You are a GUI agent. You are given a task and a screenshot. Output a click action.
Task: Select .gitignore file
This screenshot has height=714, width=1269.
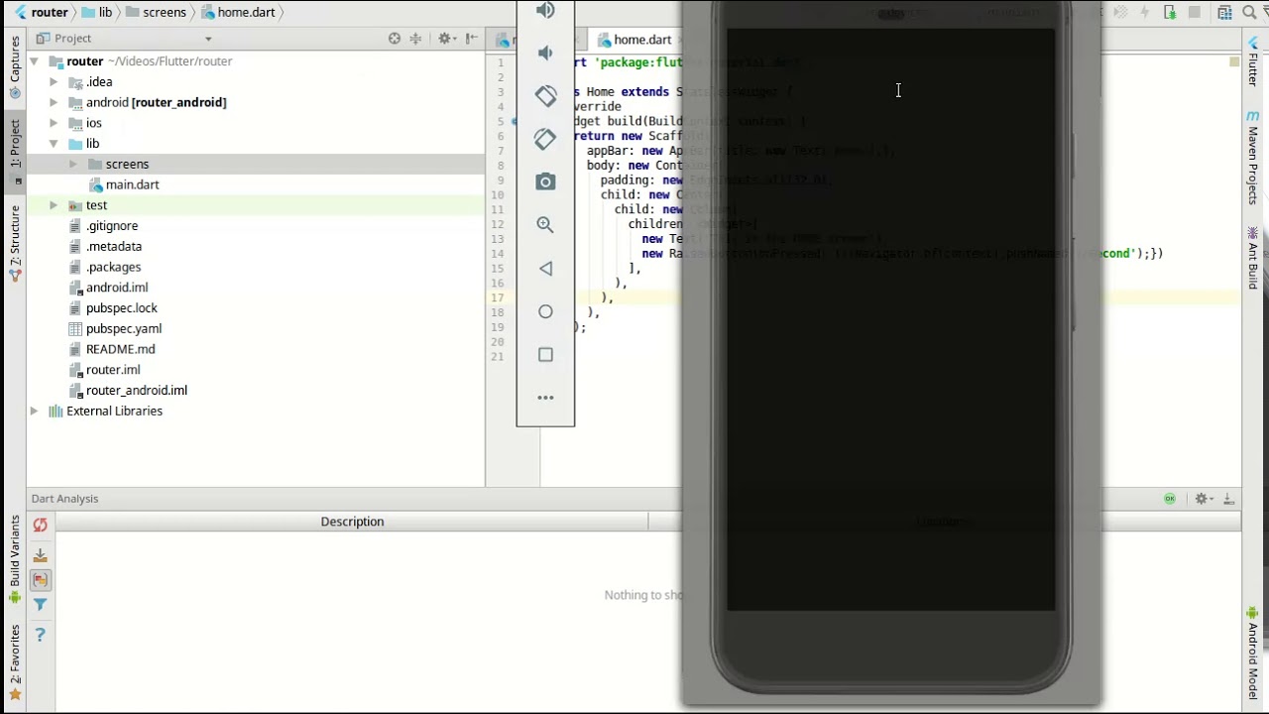coord(112,225)
